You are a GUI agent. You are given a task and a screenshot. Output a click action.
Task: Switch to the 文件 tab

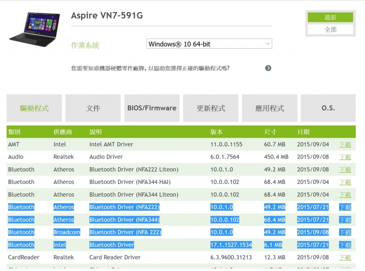pos(93,108)
